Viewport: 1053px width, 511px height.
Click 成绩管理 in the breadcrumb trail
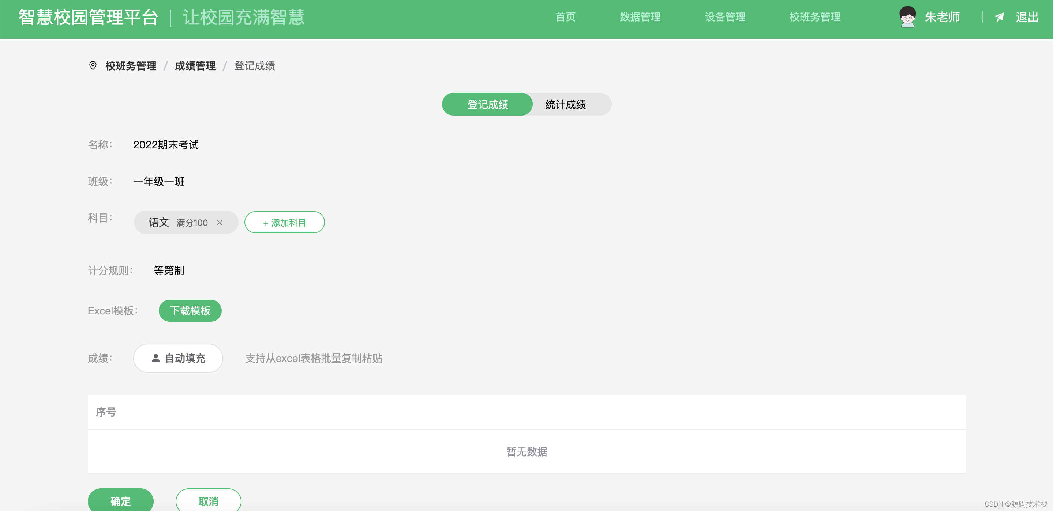[195, 66]
